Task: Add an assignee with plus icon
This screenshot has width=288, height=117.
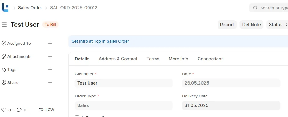Action: pyautogui.click(x=50, y=43)
